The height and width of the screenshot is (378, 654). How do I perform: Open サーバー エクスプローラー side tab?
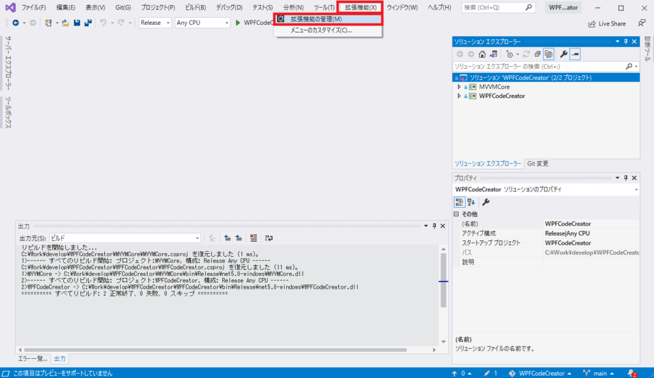[x=8, y=63]
